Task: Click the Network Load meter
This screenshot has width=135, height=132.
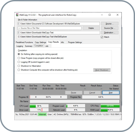Action: tap(76, 110)
